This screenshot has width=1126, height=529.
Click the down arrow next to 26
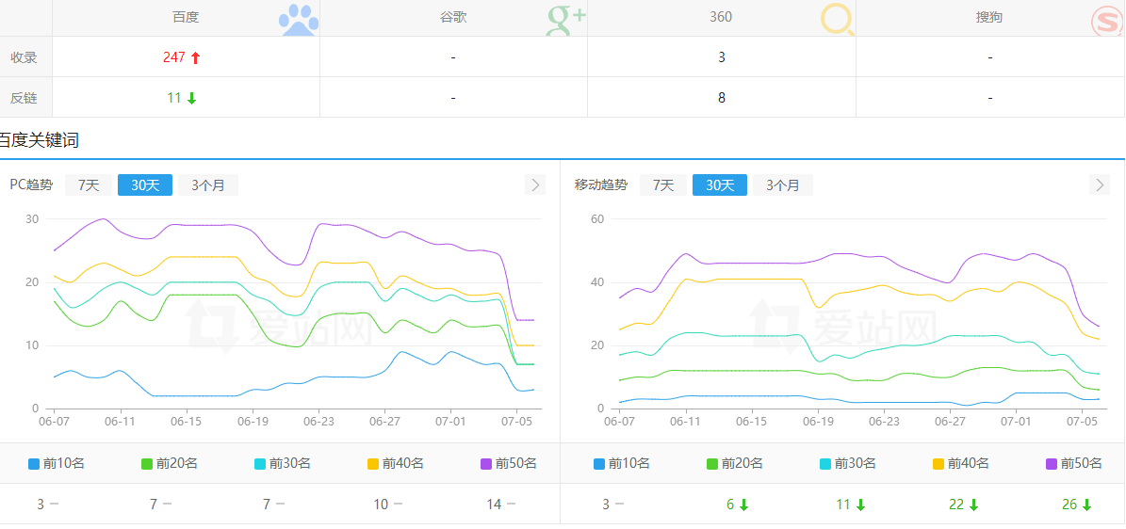click(x=1086, y=505)
